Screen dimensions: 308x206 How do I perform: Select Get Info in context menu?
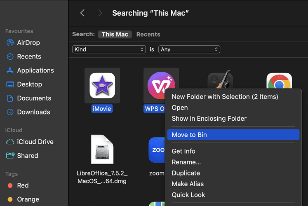pyautogui.click(x=183, y=151)
